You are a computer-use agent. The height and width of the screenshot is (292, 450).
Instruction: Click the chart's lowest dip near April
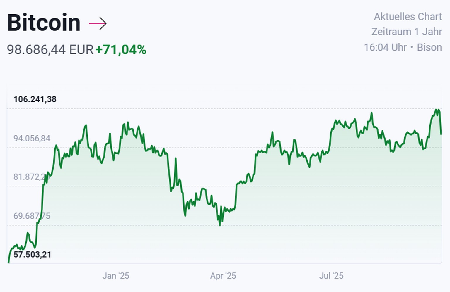pos(220,225)
